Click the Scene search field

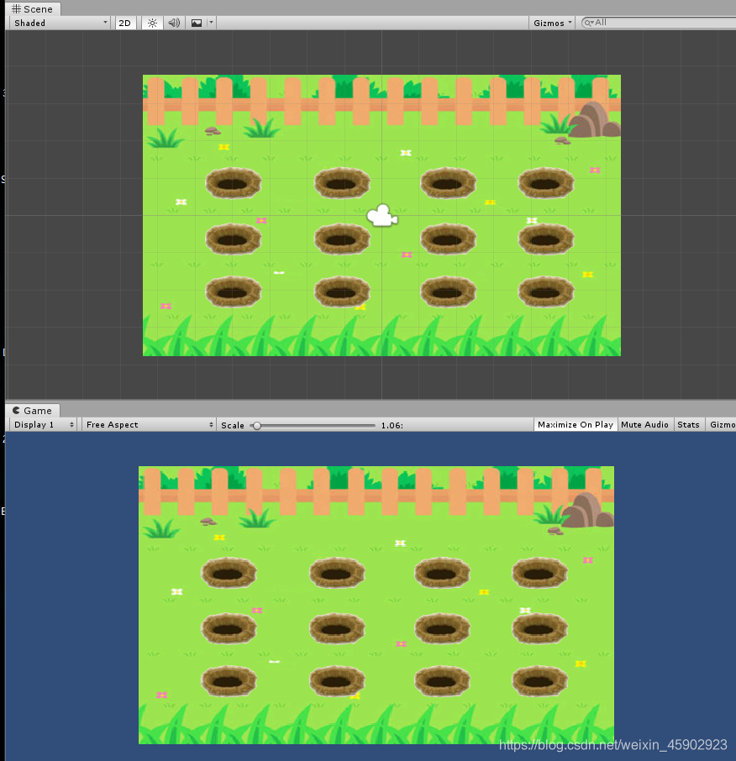pyautogui.click(x=660, y=23)
